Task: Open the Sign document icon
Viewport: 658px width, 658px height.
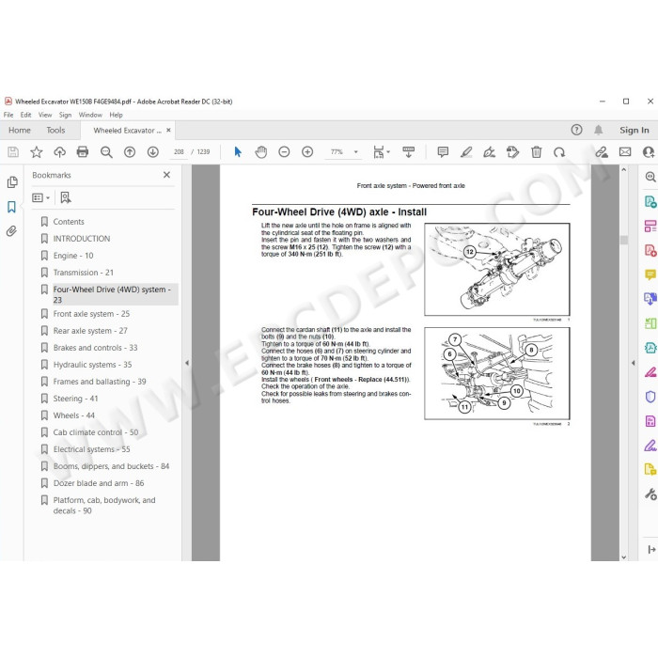Action: point(490,152)
